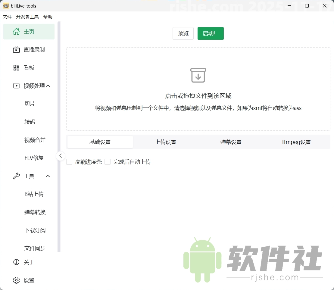The height and width of the screenshot is (290, 334).
Task: Click the 关于 info icon
Action: click(16, 262)
